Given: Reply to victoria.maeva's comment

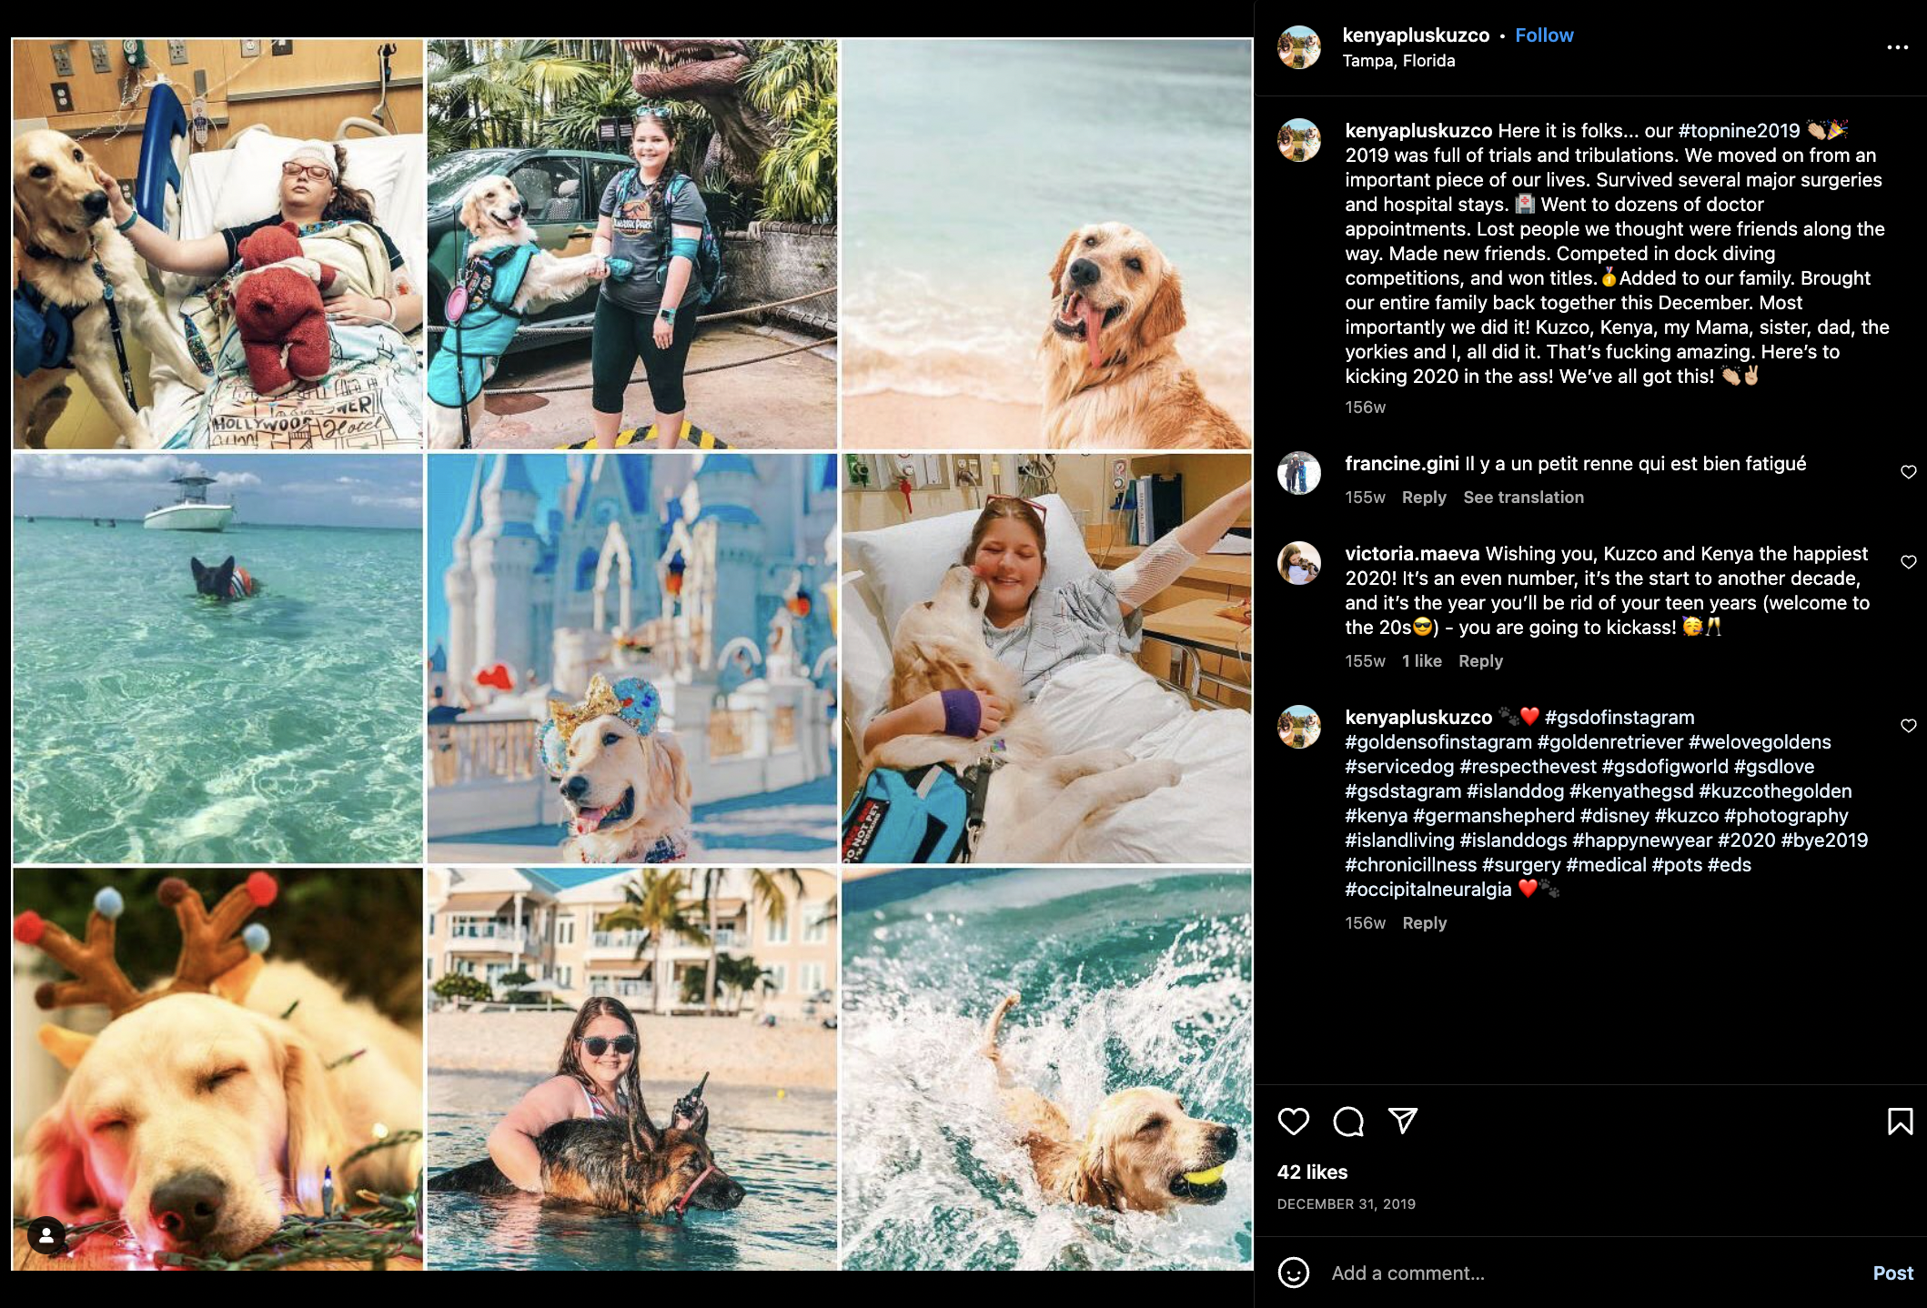Looking at the screenshot, I should coord(1480,661).
